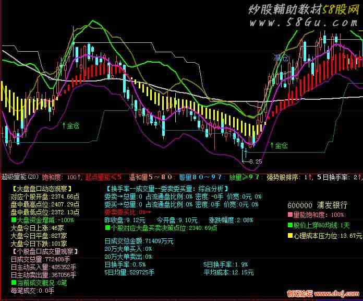Click the green square beside 股价上穿60均线
363x301 pixels.
tap(290, 225)
